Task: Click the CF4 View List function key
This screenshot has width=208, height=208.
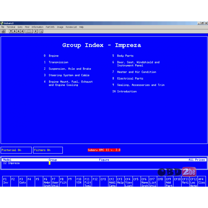Action: click(129, 181)
